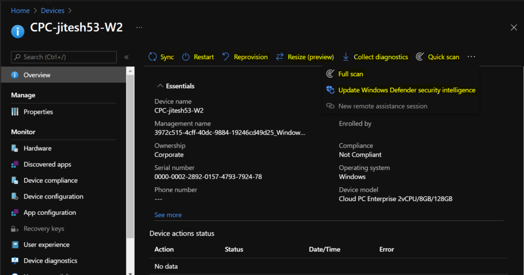The height and width of the screenshot is (275, 524).
Task: Click the Sync button label
Action: [x=167, y=57]
